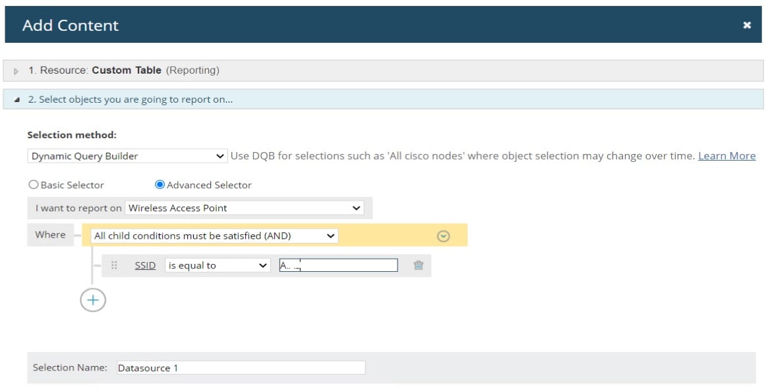The width and height of the screenshot is (768, 391).
Task: Close the Add Content dialog
Action: click(x=747, y=25)
